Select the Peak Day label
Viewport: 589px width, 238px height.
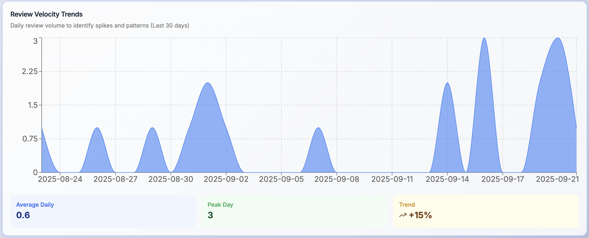pyautogui.click(x=220, y=205)
